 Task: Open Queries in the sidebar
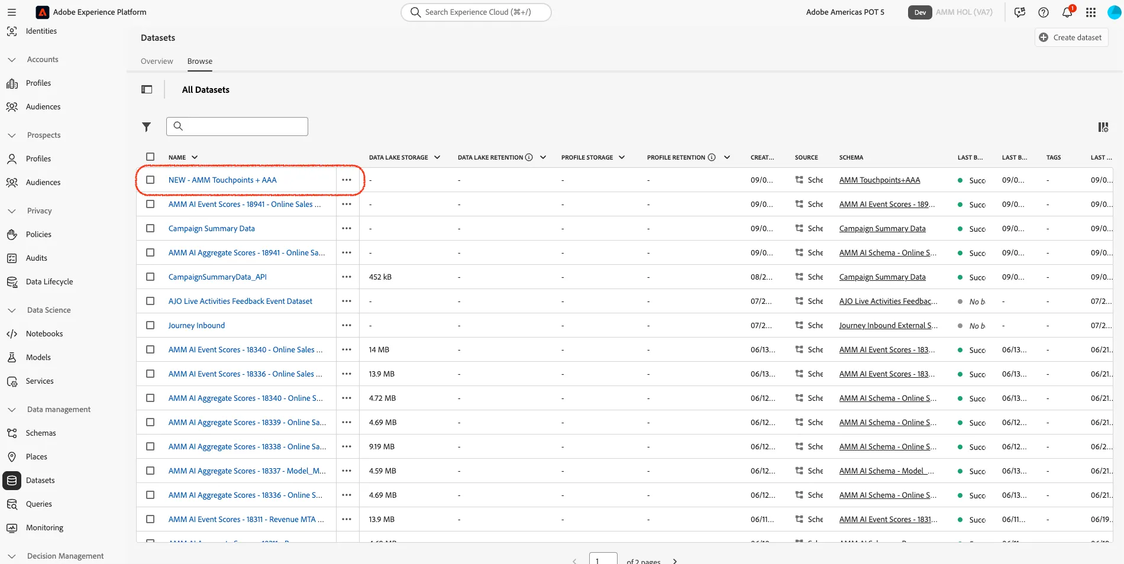point(39,504)
